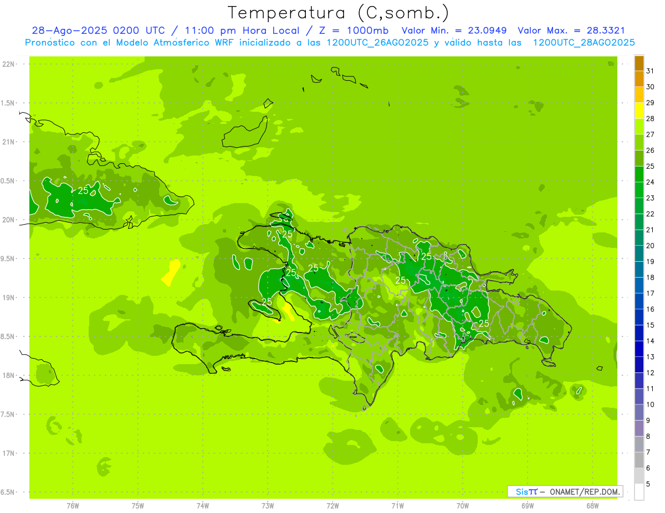
Task: Click the 18 value on the color scale
Action: tap(651, 277)
